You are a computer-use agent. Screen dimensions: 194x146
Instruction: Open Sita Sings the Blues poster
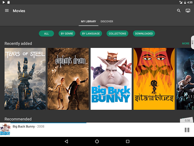[x=154, y=79]
